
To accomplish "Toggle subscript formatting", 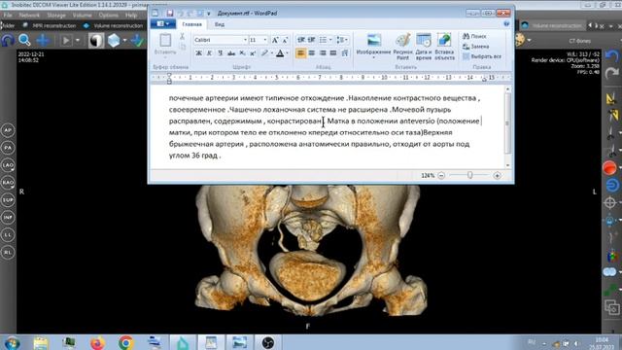I will point(242,53).
